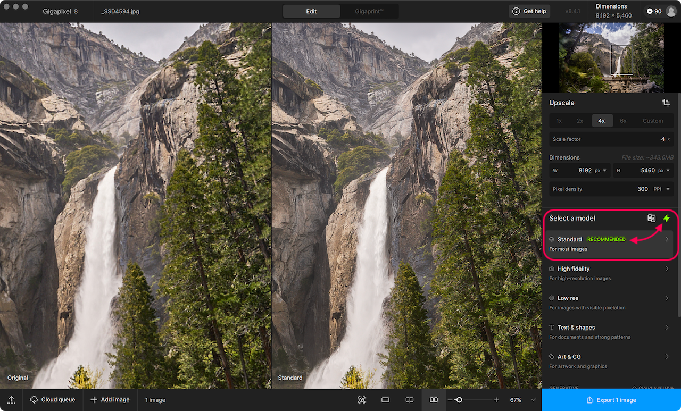Screen dimensions: 681x411
Task: Click the Cloud queue button
Action: coord(53,400)
